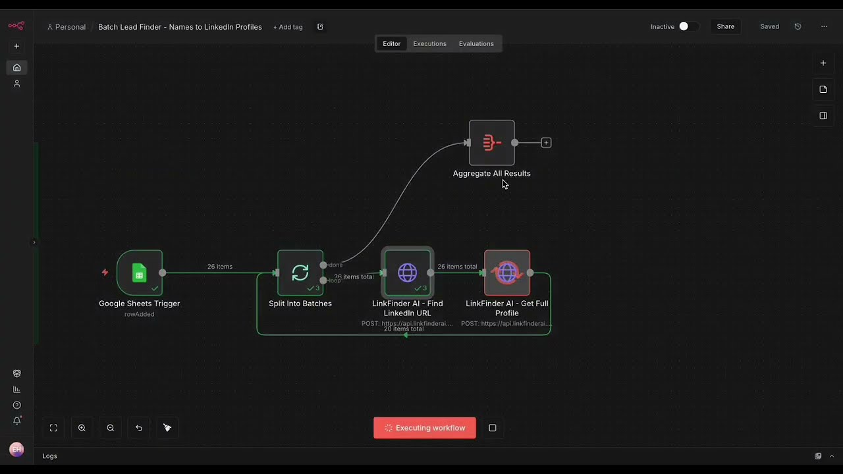Open the Templates icon in the sidebar
Screen dimensions: 843x474
pos(16,373)
